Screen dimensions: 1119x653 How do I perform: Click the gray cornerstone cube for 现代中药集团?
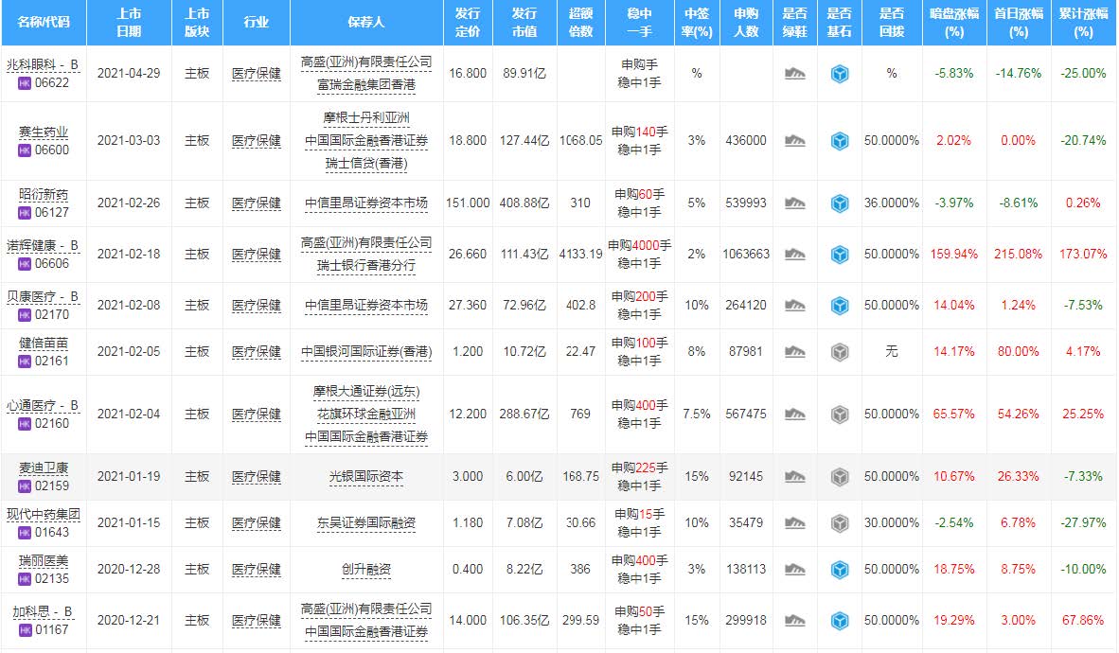click(x=839, y=522)
